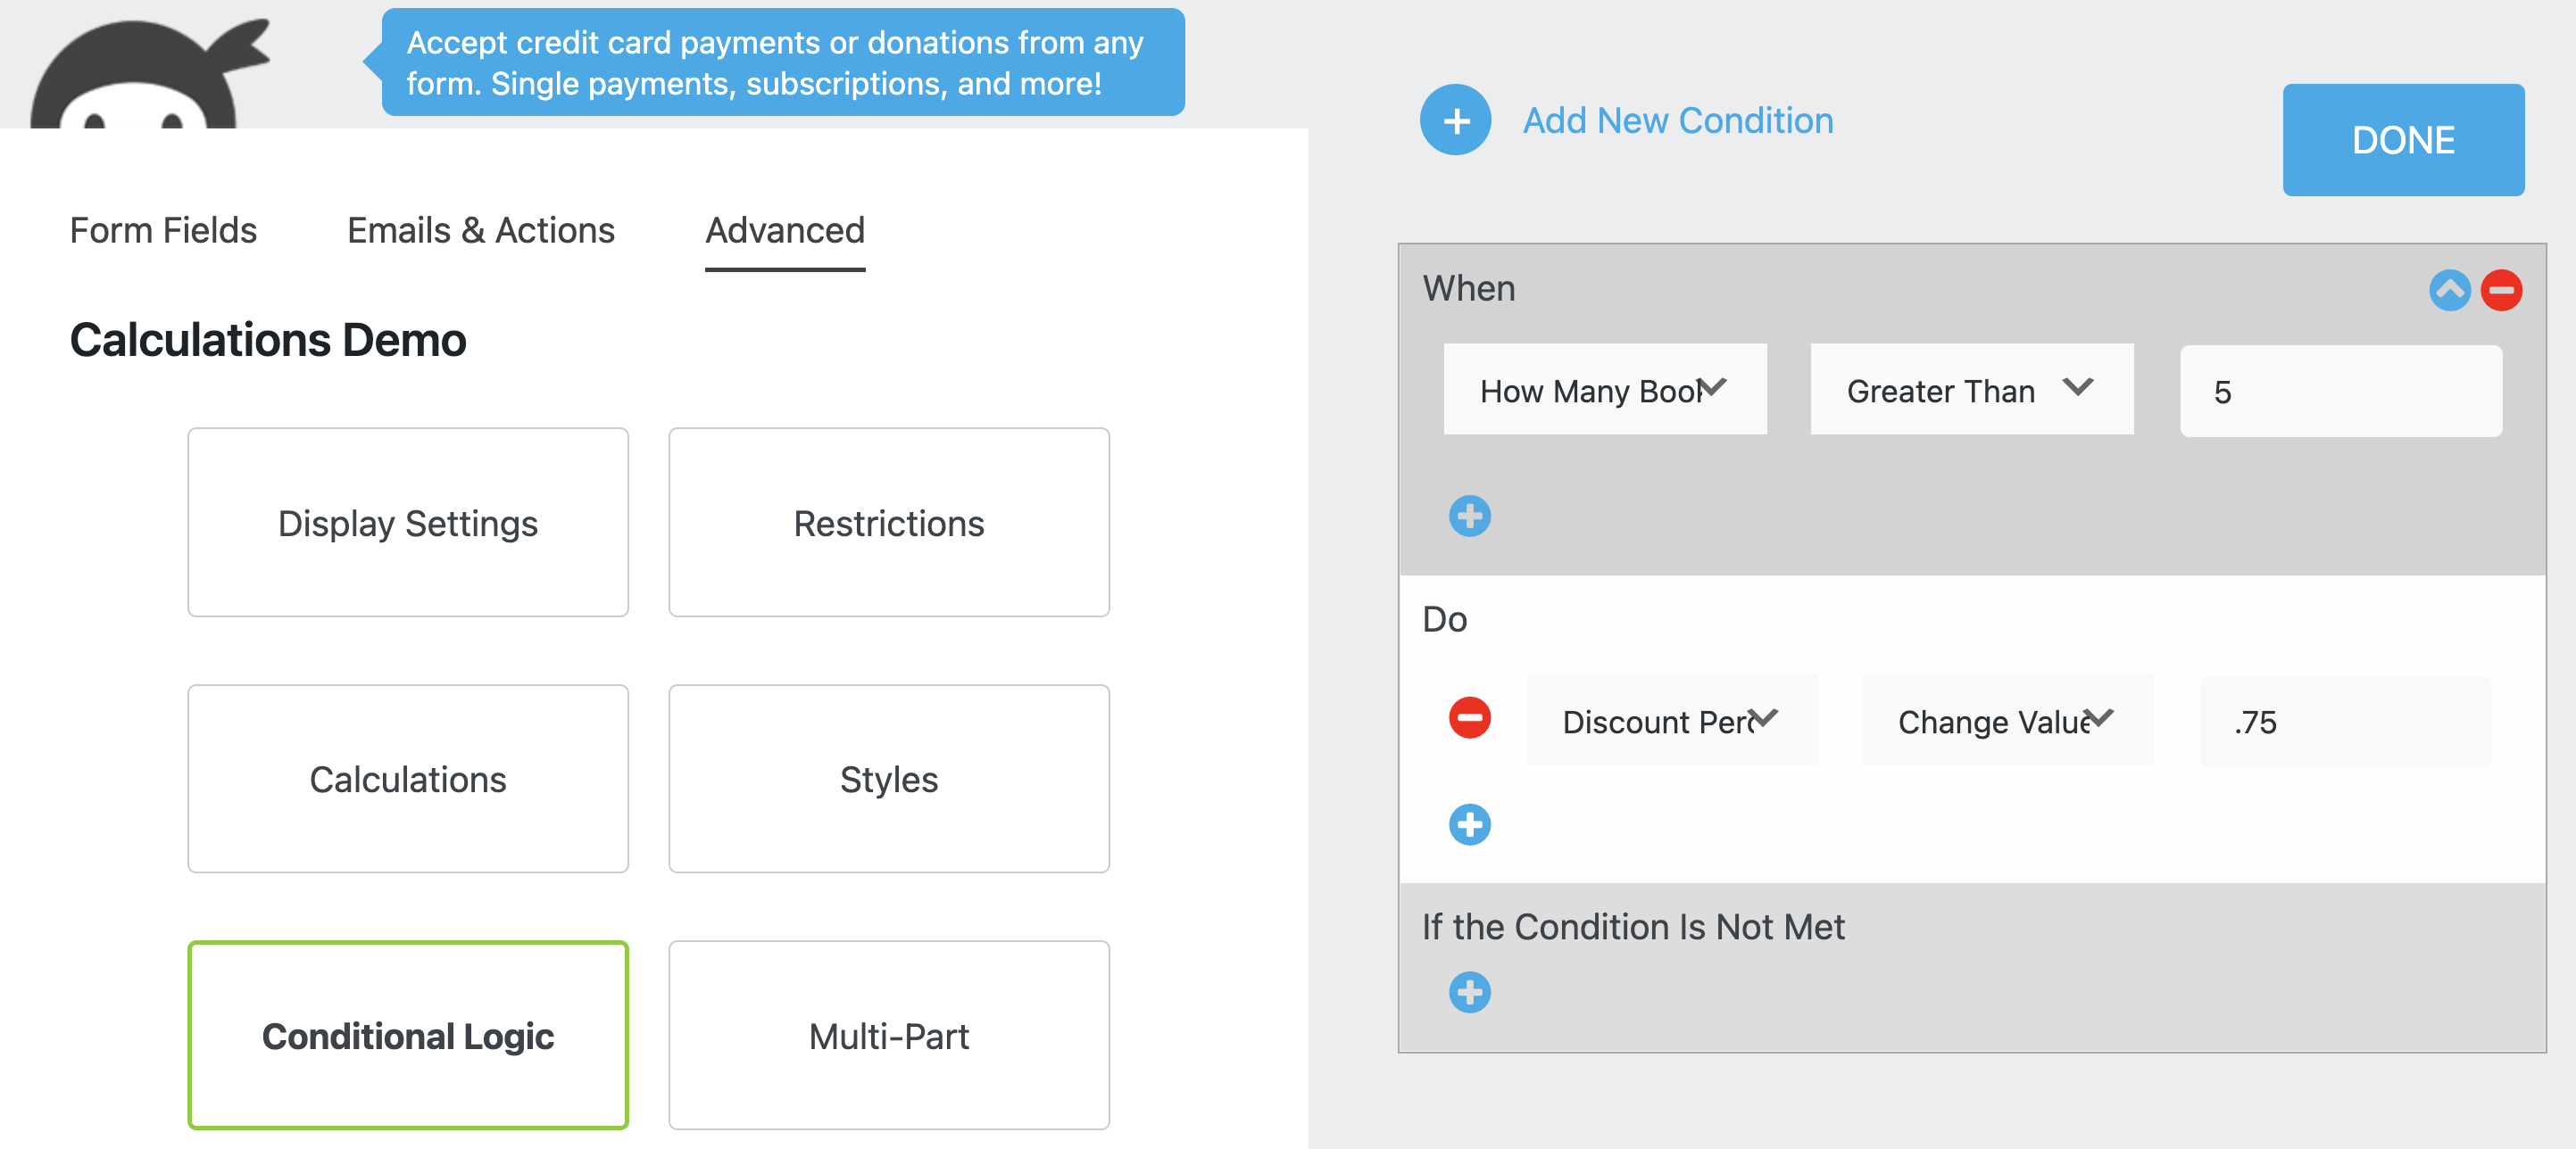Open the How Many Books field dropdown
This screenshot has width=2576, height=1149.
[x=1605, y=390]
